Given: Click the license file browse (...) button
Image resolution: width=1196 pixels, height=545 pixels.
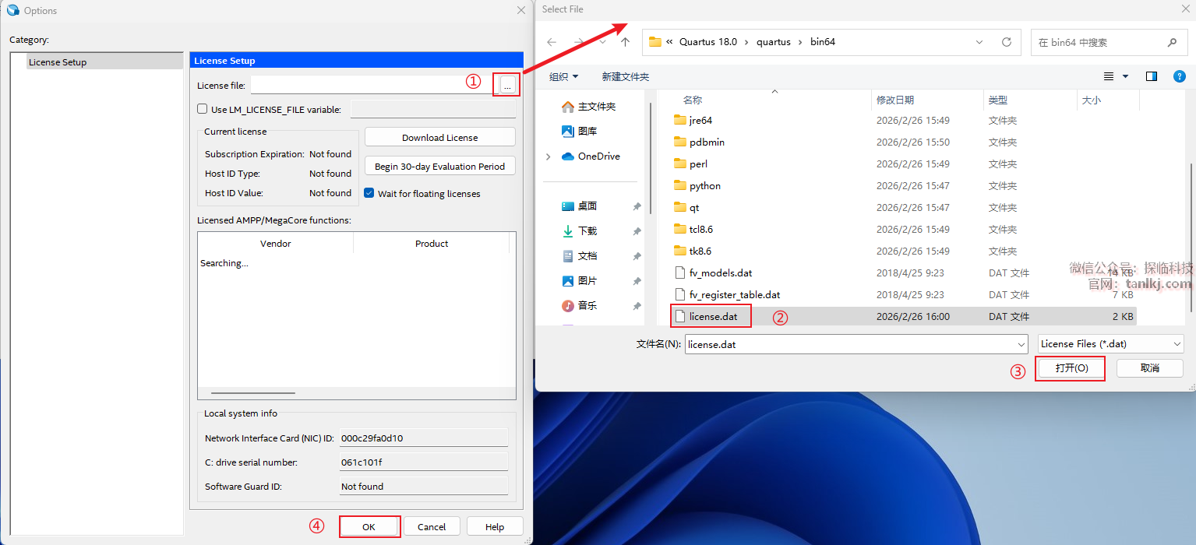Looking at the screenshot, I should 507,86.
